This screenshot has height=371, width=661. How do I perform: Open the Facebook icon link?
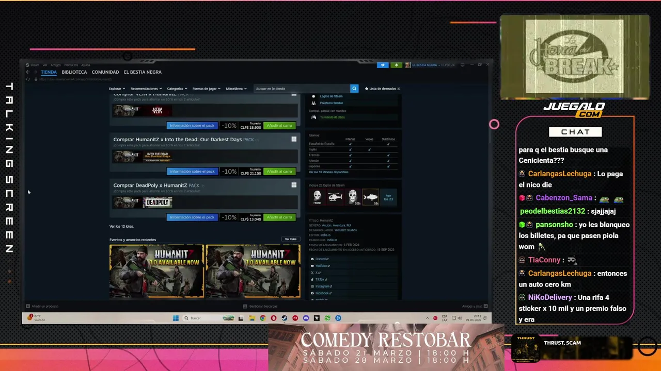pyautogui.click(x=312, y=293)
